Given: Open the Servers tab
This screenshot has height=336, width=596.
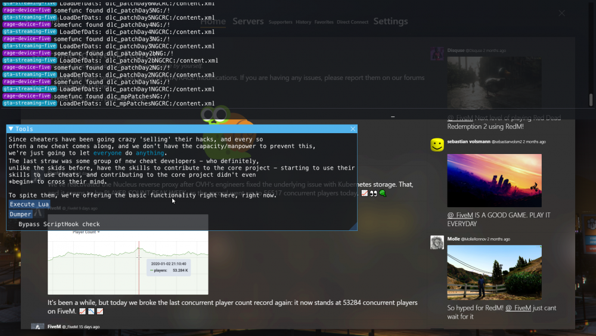Looking at the screenshot, I should [x=248, y=21].
